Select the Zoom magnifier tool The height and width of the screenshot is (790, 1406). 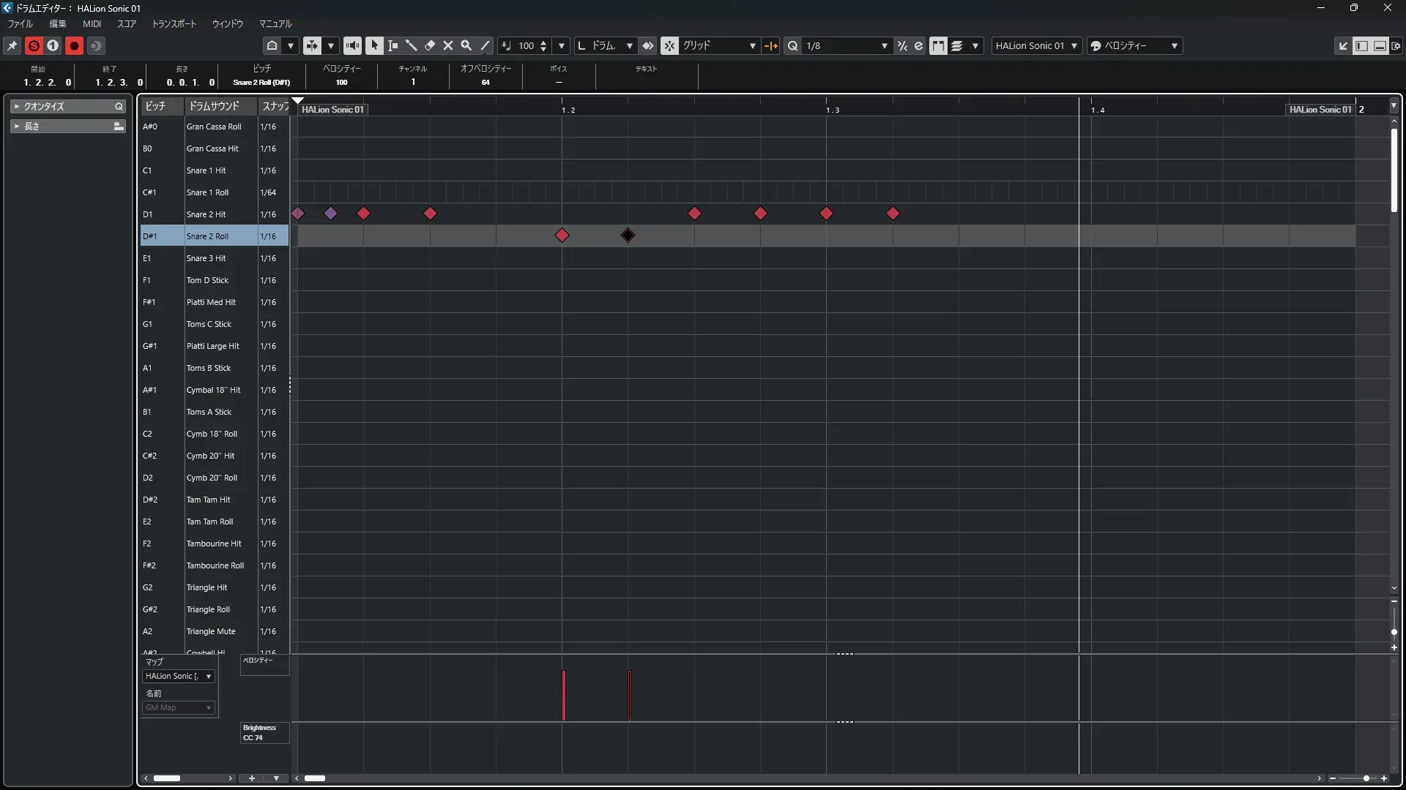tap(466, 45)
